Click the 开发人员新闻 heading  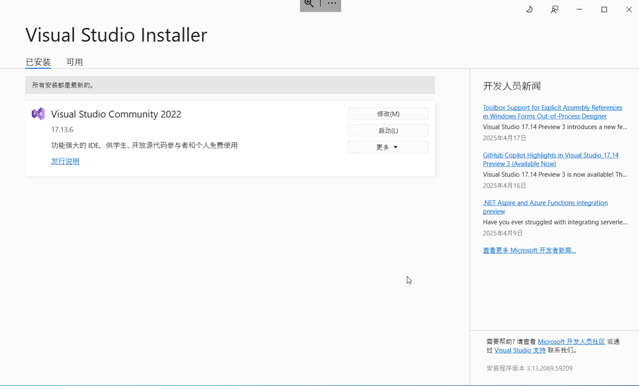(x=512, y=86)
